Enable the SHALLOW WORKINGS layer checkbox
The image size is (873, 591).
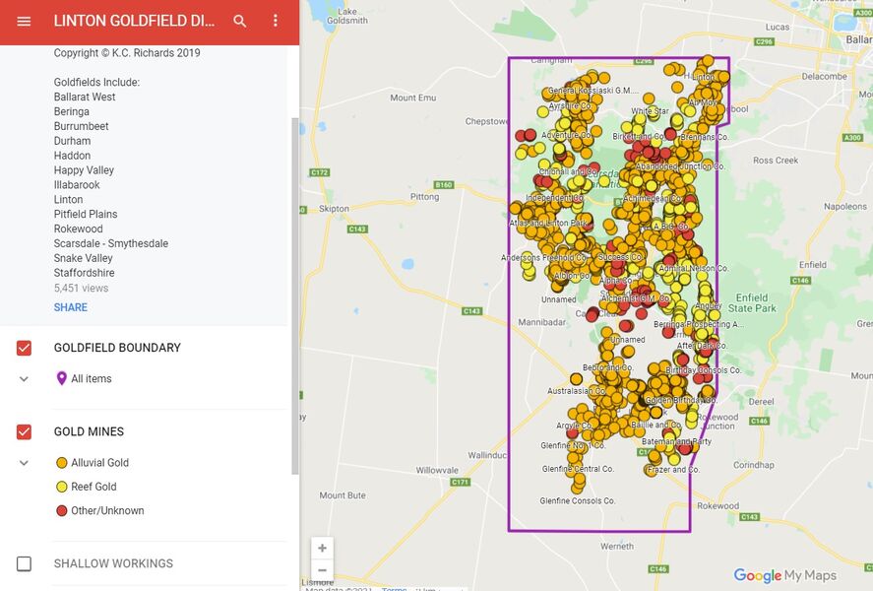tap(24, 563)
